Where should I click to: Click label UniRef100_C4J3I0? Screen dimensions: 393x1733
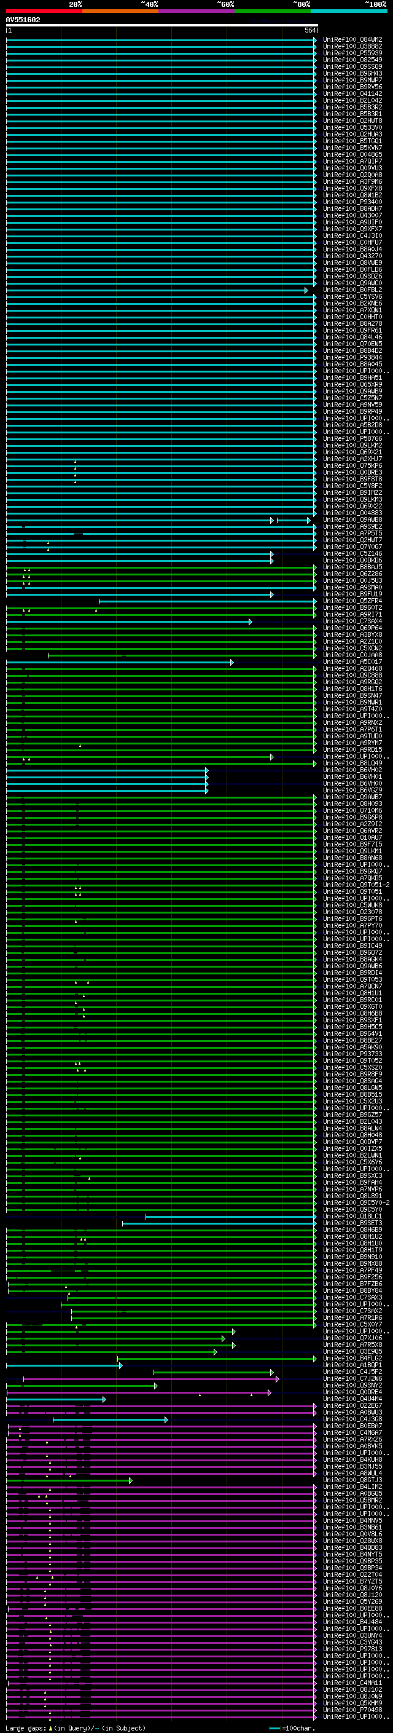tap(352, 235)
